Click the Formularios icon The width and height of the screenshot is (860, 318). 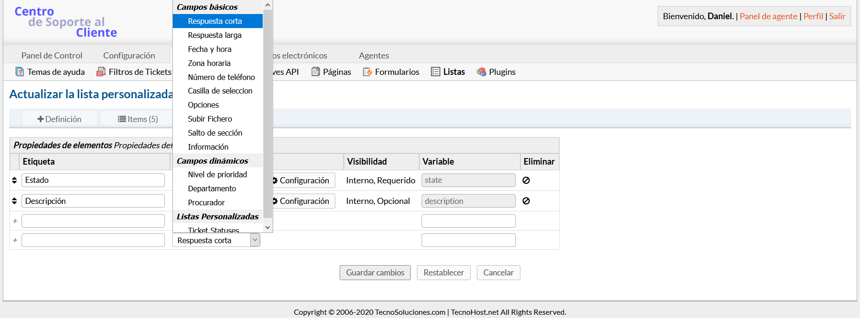coord(368,72)
